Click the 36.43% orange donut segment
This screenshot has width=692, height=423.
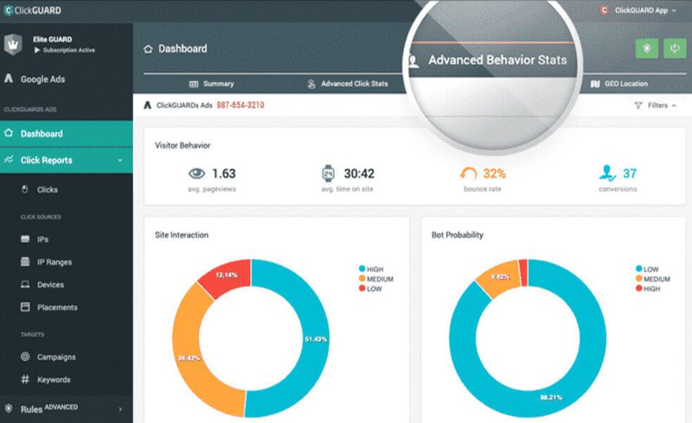[x=189, y=357]
